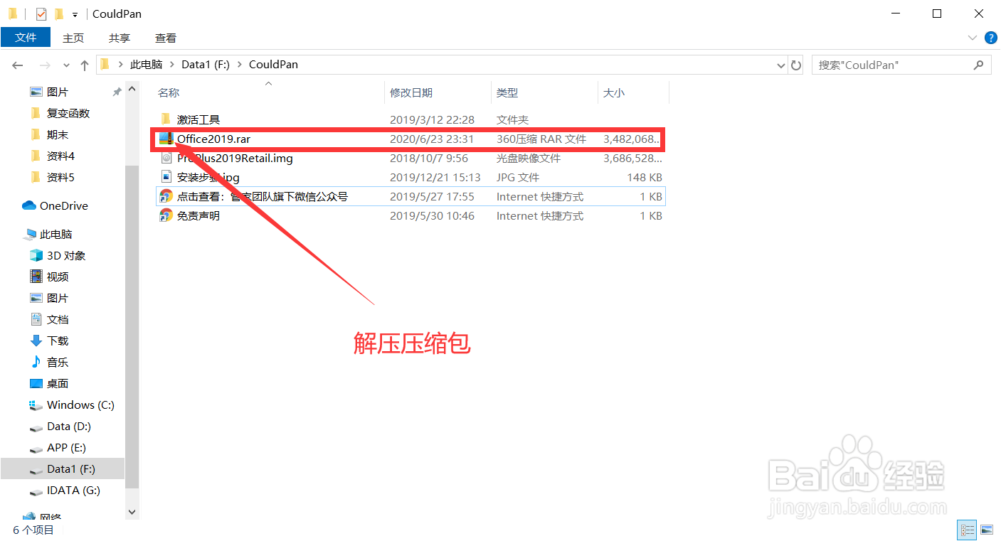Click Data1 (F:) in address path
Image resolution: width=1001 pixels, height=541 pixels.
click(206, 64)
